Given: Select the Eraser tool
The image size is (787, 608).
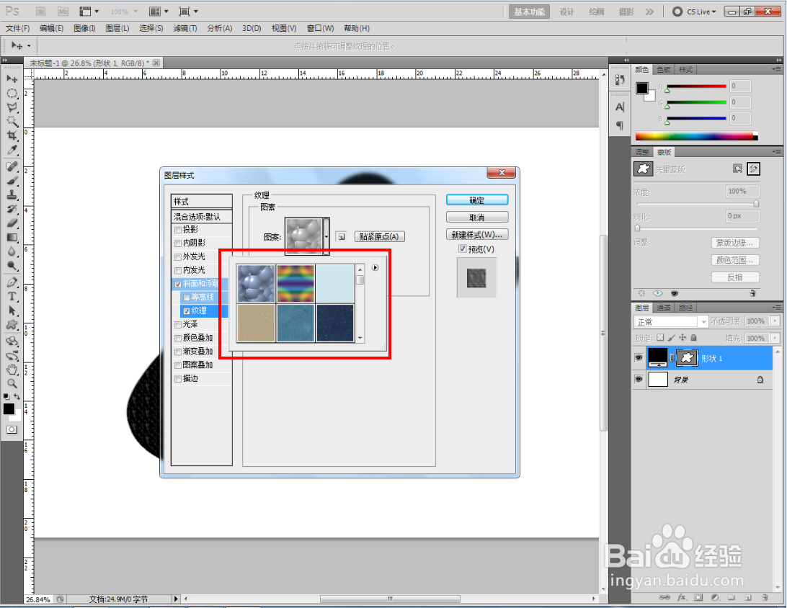Looking at the screenshot, I should tap(12, 223).
